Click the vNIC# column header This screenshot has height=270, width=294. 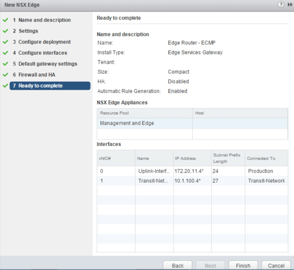pyautogui.click(x=116, y=158)
